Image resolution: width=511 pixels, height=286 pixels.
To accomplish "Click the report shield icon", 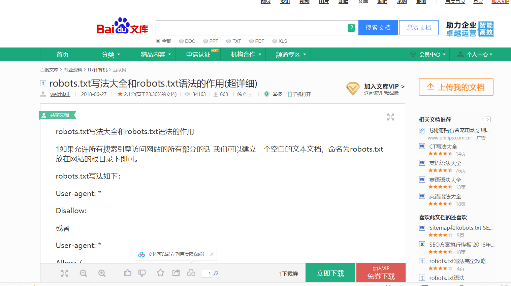I will point(266,94).
